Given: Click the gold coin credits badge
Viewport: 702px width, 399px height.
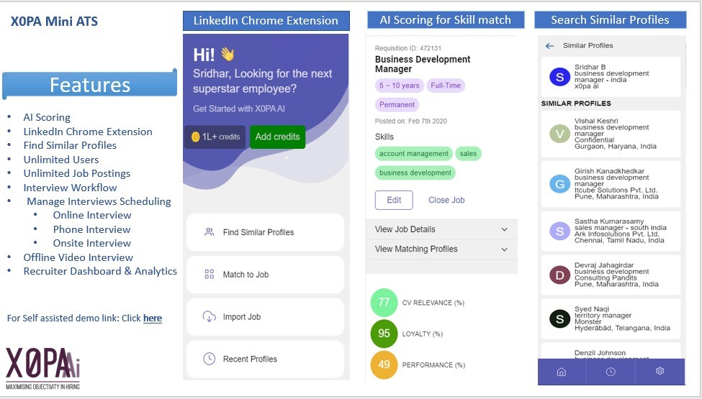Looking at the screenshot, I should pos(215,137).
